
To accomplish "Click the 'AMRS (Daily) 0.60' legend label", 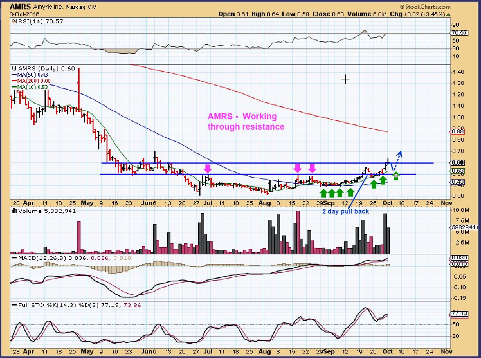I will click(46, 69).
